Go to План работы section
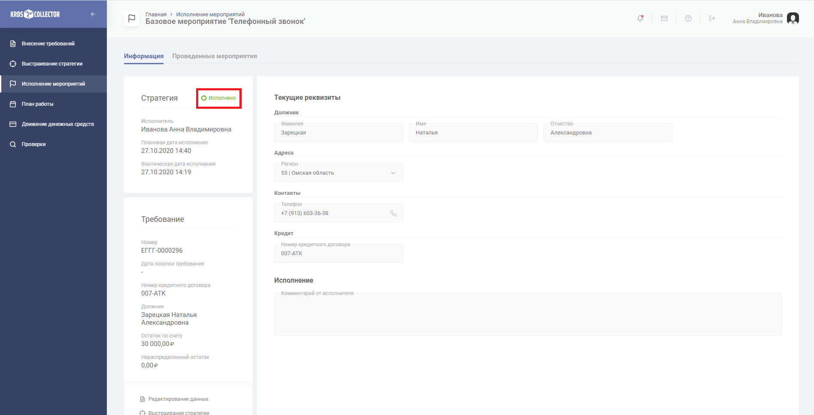Viewport: 814px width, 415px height. pos(38,104)
